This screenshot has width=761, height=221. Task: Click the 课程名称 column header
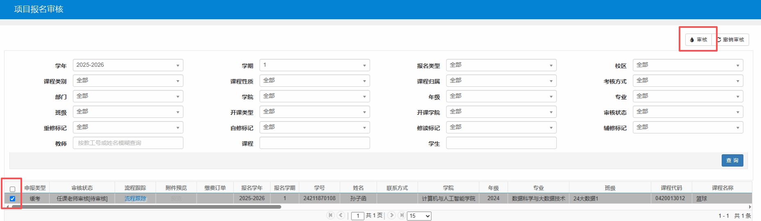click(x=722, y=188)
